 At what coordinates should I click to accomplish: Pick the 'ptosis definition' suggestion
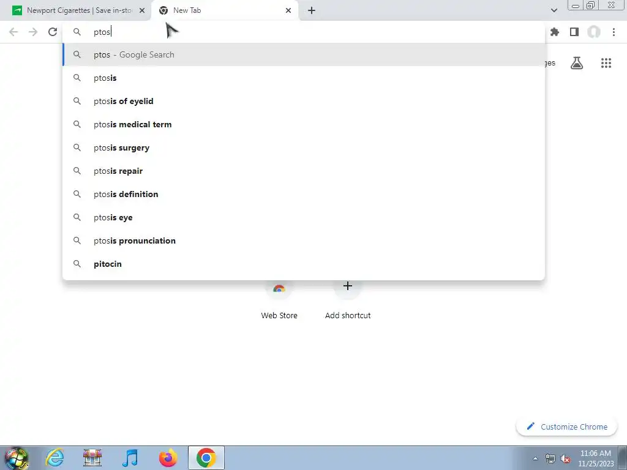click(304, 194)
